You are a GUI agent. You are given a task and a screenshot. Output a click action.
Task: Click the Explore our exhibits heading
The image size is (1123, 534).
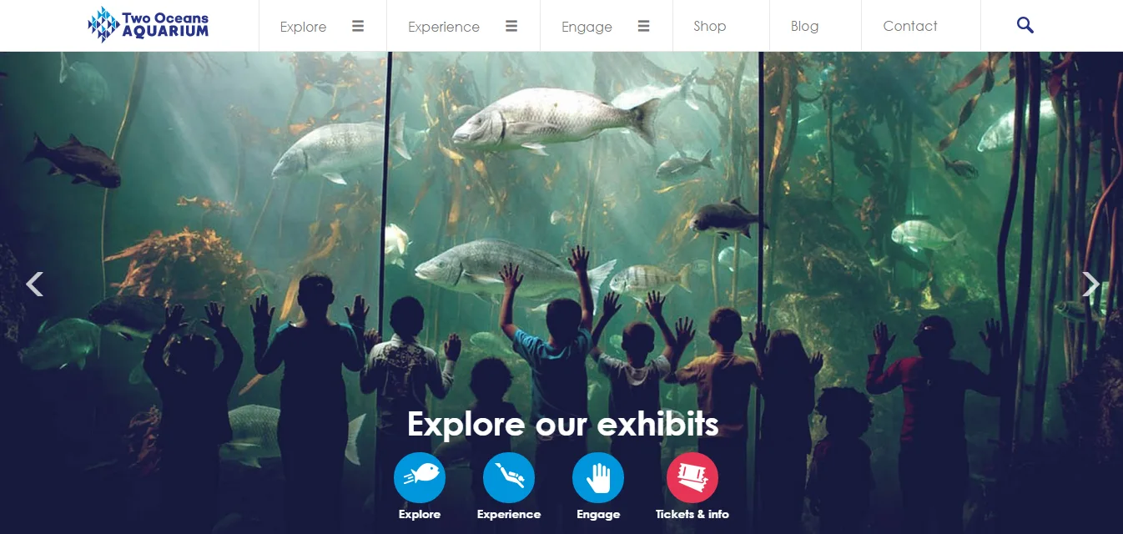[563, 424]
